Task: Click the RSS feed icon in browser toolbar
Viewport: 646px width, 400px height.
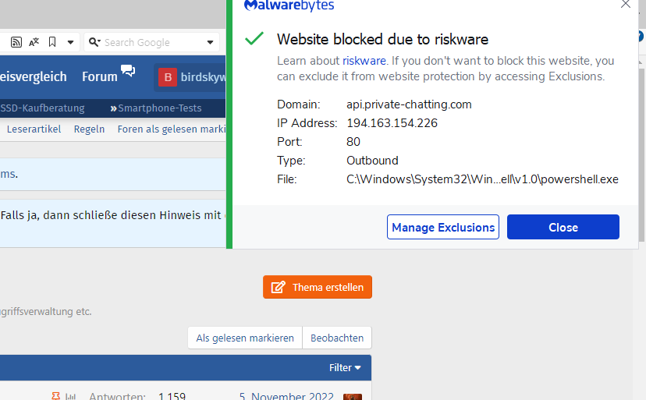Action: 16,42
